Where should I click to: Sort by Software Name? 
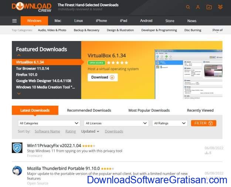47,131
